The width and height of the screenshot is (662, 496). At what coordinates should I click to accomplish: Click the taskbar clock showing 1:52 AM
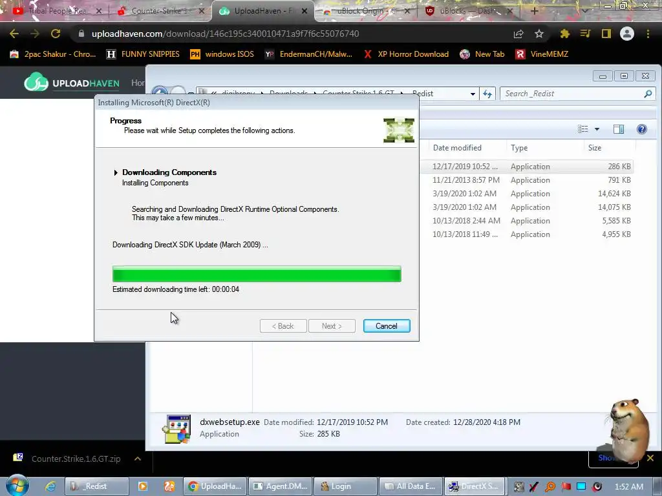629,487
